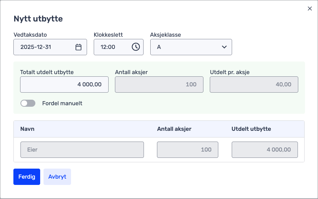Open the calendar picker for Vedtaksdato
This screenshot has height=199, width=318.
pos(78,47)
